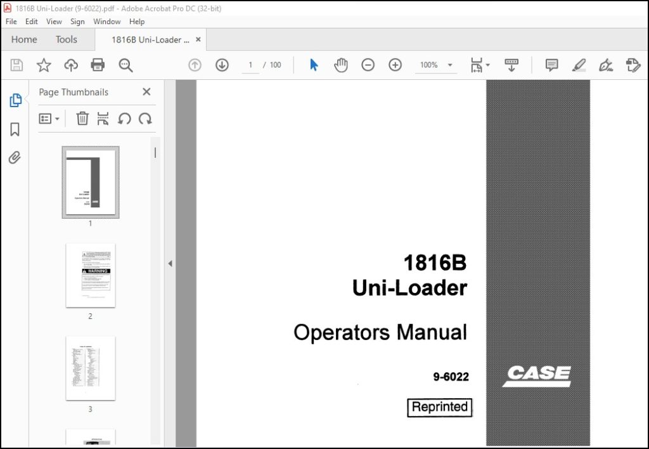Select page 1 thumbnail

(x=91, y=182)
